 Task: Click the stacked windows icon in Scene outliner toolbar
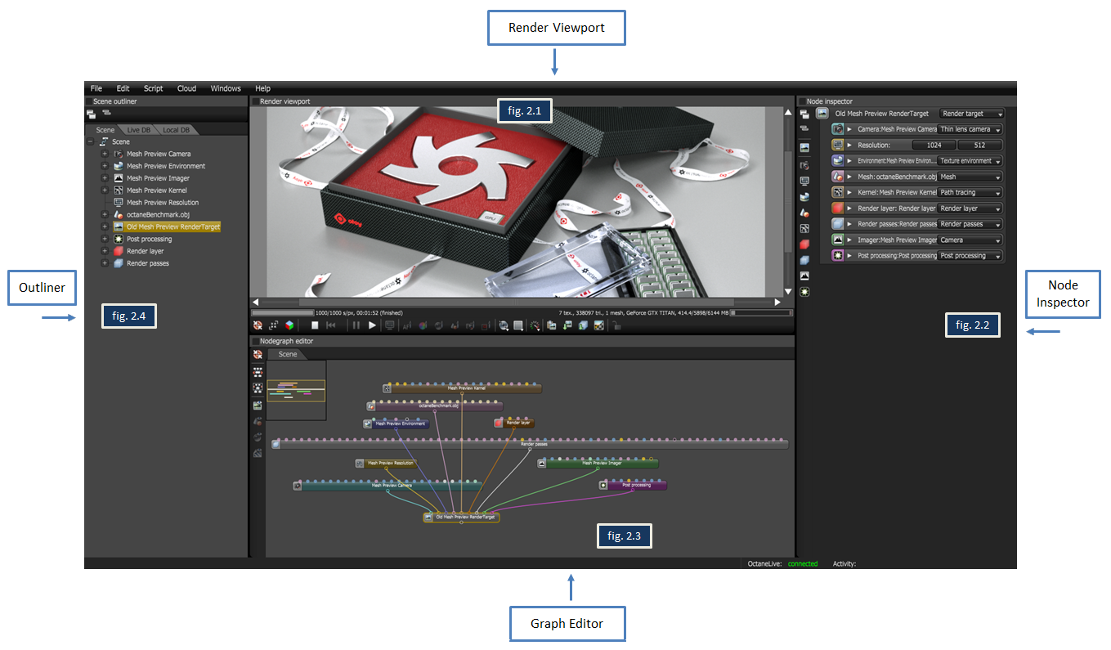92,114
